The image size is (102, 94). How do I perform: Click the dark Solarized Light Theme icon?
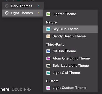(48, 66)
